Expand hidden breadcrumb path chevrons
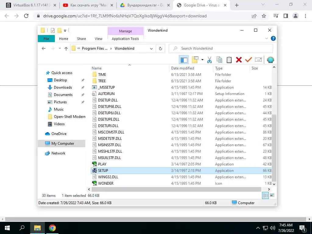Screen dimensions: 312x234 point(79,48)
